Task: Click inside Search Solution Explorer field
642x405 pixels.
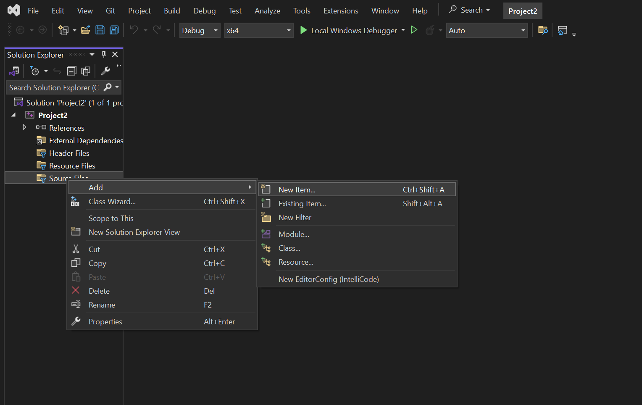Action: click(54, 87)
